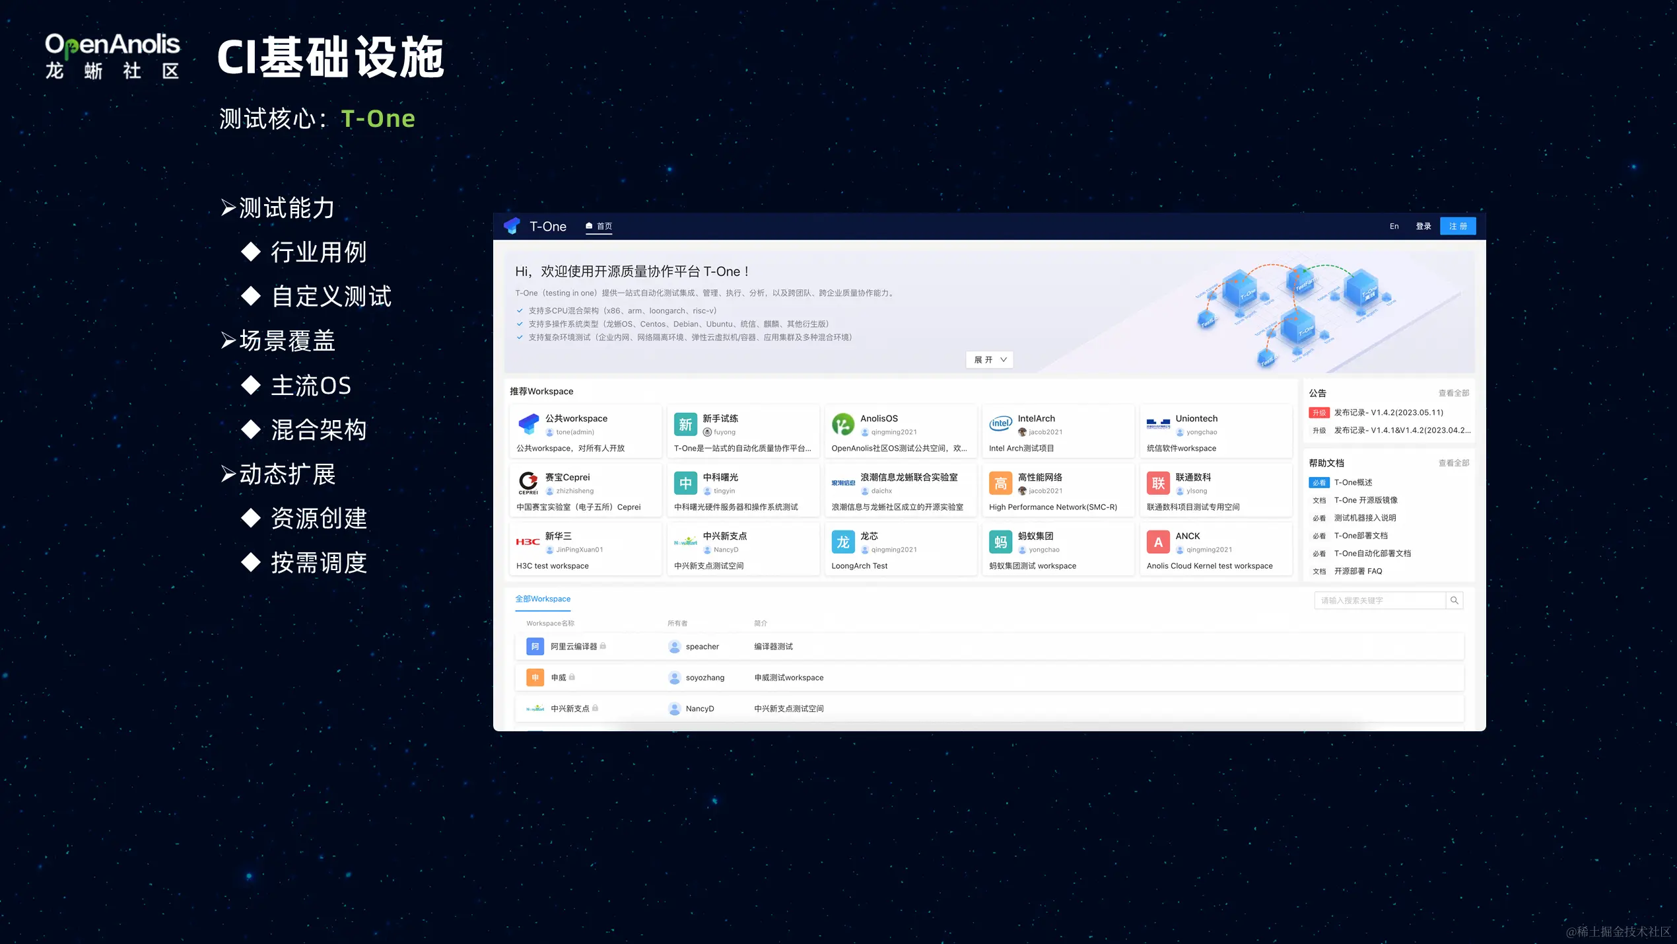
Task: Focus the workspace search keyword field
Action: [x=1380, y=600]
